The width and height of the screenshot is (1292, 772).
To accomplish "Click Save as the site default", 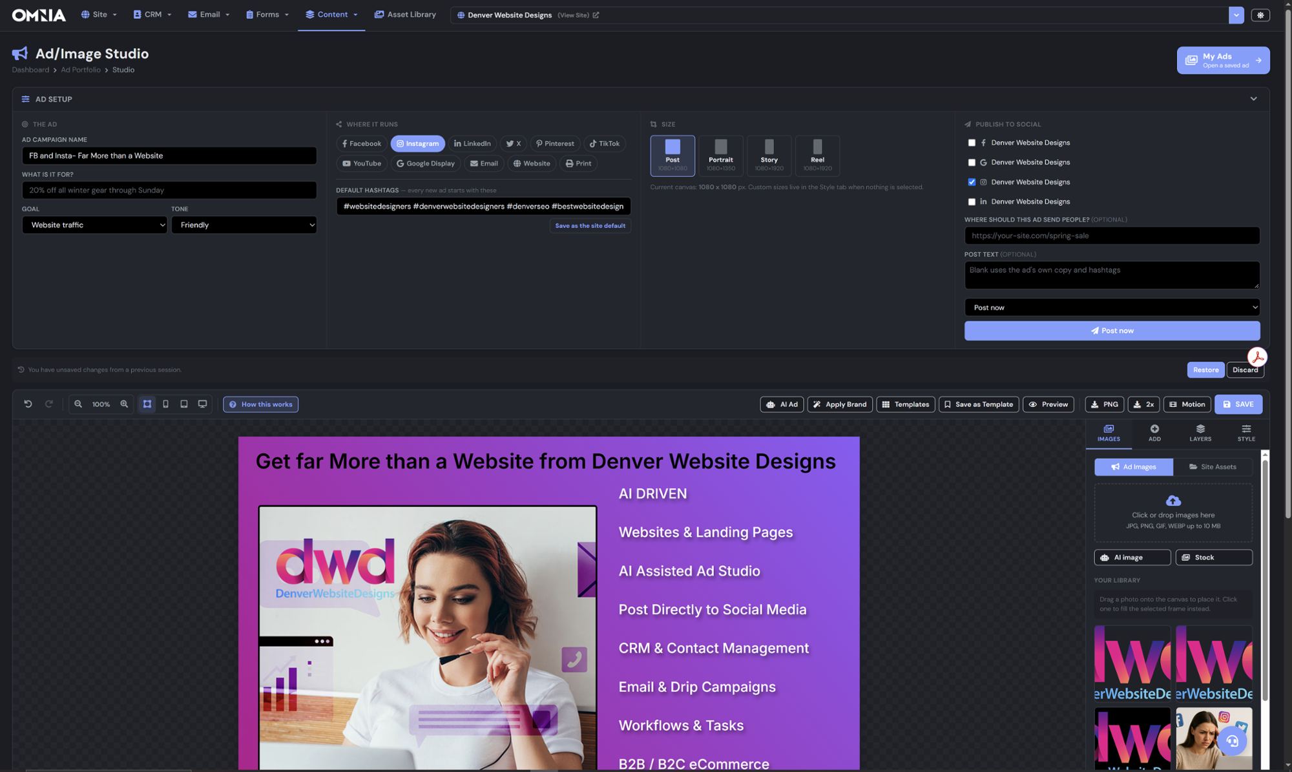I will 590,225.
